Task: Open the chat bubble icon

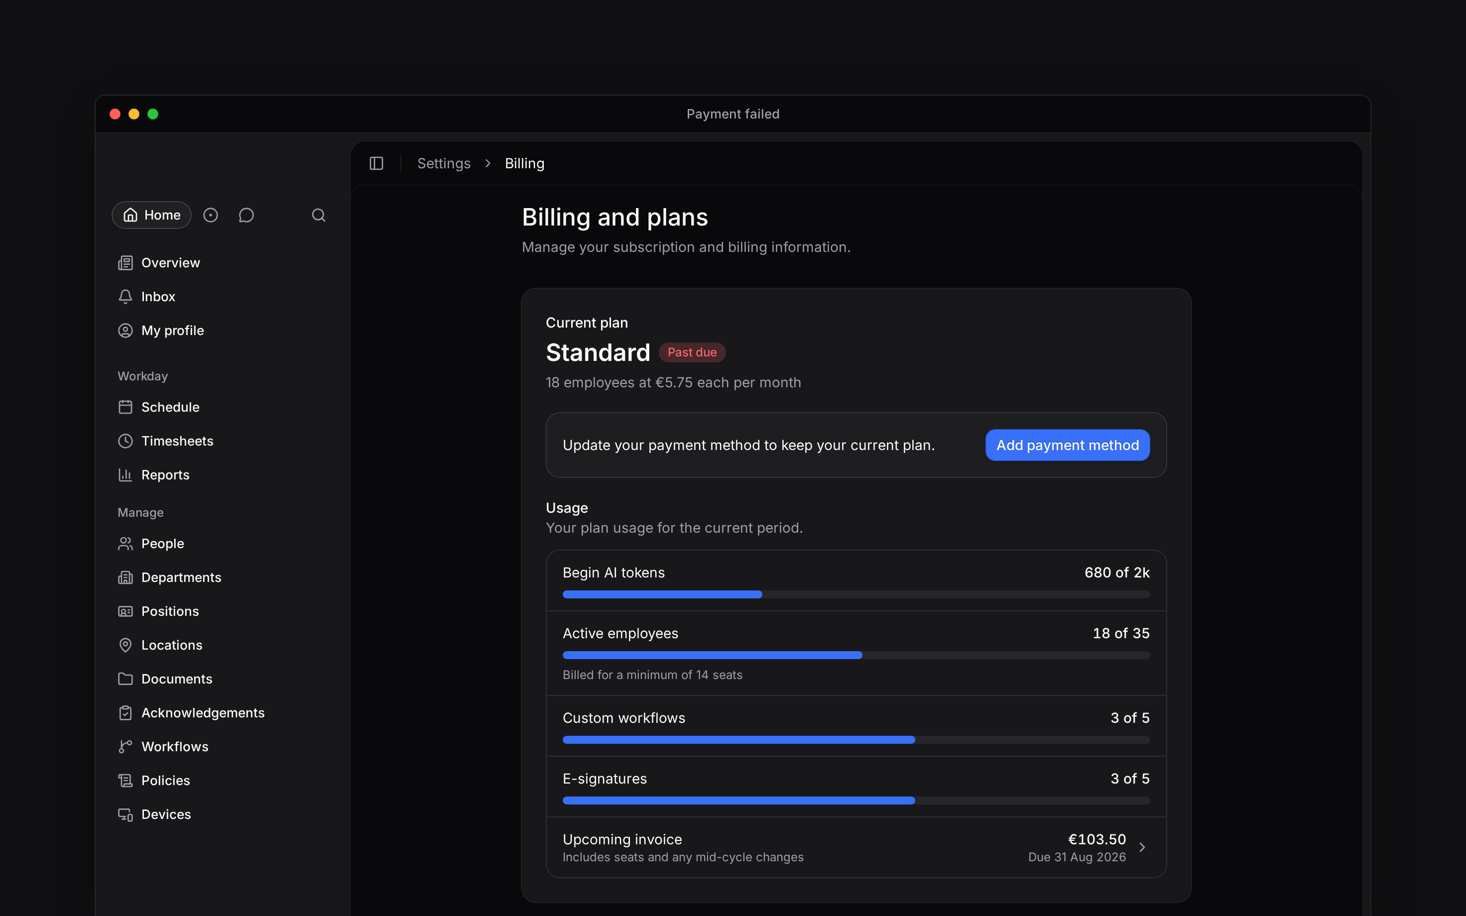Action: coord(246,215)
